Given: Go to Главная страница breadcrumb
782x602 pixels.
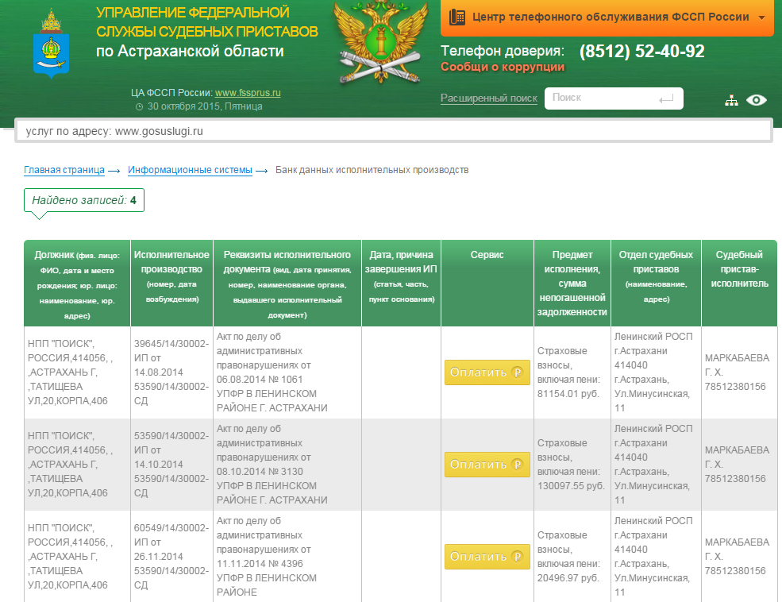Looking at the screenshot, I should pyautogui.click(x=64, y=170).
